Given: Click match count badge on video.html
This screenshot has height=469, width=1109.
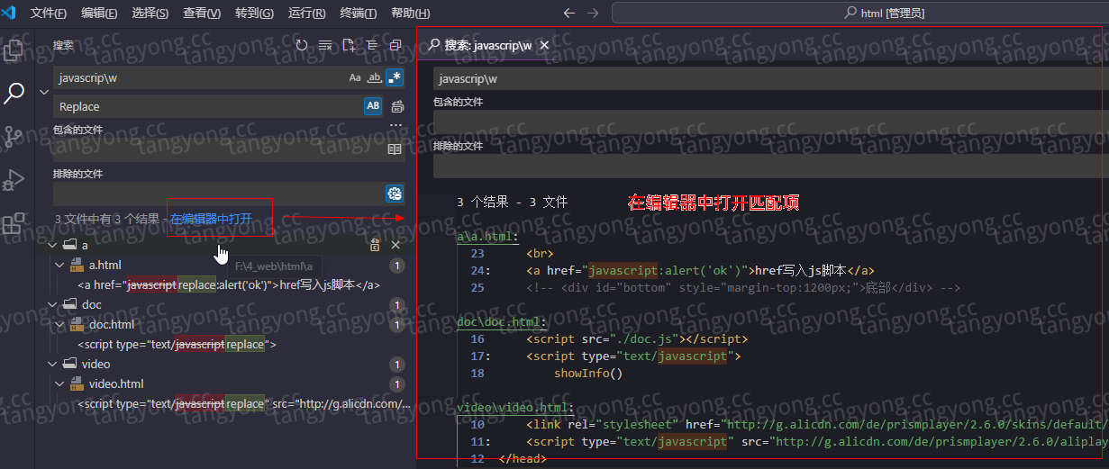Looking at the screenshot, I should point(397,384).
